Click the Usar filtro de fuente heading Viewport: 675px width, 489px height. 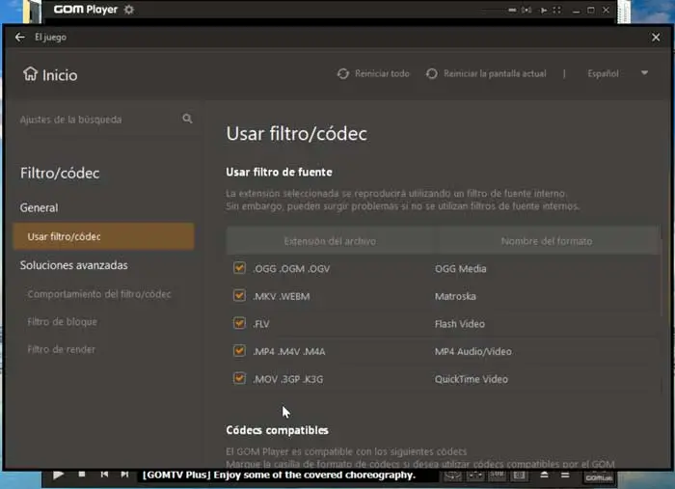click(x=279, y=173)
